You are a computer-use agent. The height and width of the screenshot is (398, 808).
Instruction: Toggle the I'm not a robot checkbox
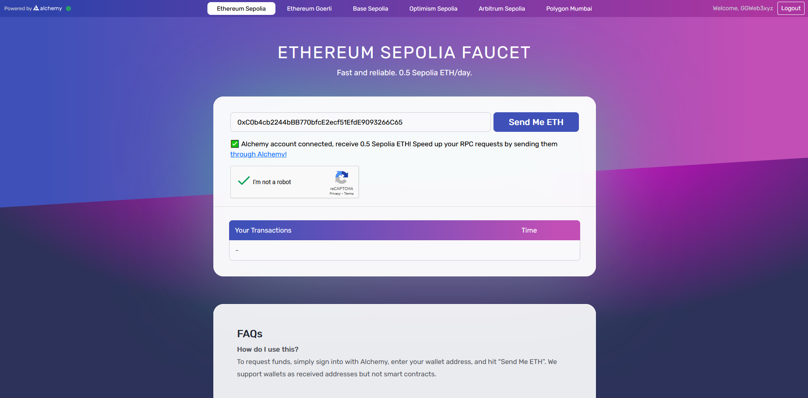point(244,182)
